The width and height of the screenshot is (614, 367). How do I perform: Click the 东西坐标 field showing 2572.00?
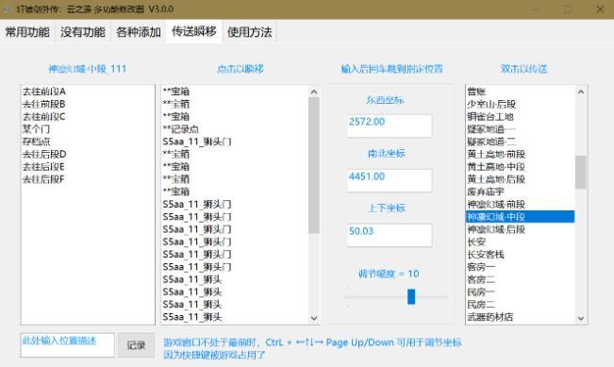390,125
